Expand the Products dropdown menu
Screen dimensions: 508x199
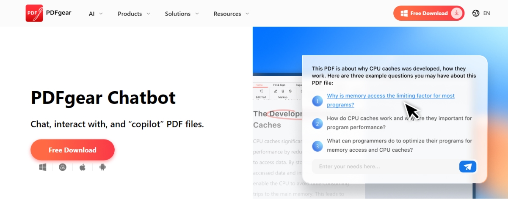[134, 14]
